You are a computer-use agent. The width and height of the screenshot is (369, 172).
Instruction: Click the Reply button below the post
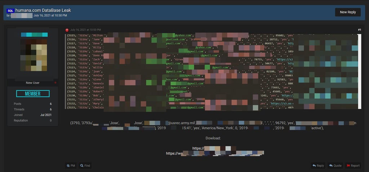318,166
